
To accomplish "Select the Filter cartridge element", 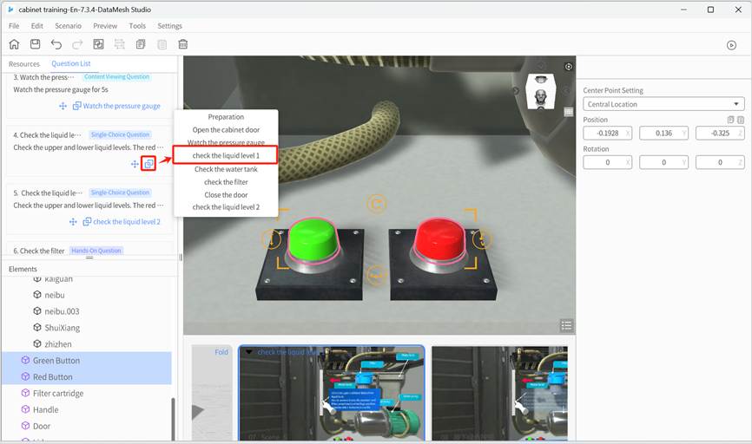I will (58, 394).
